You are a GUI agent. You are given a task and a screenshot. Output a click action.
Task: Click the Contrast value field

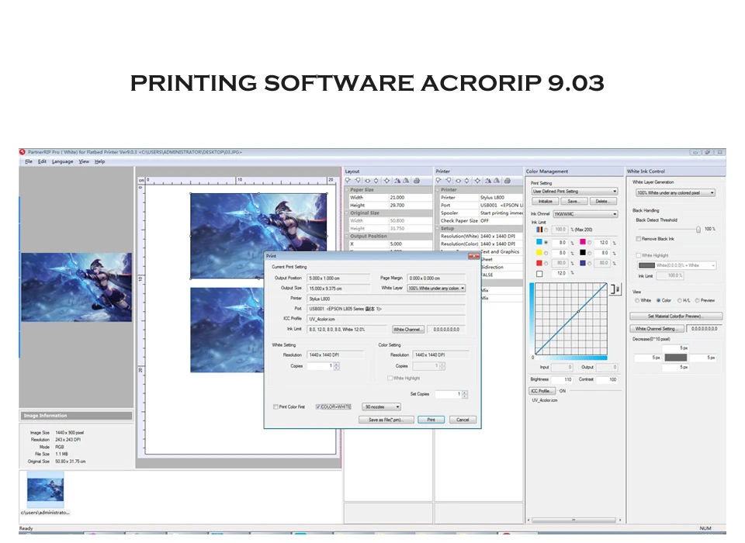[606, 380]
